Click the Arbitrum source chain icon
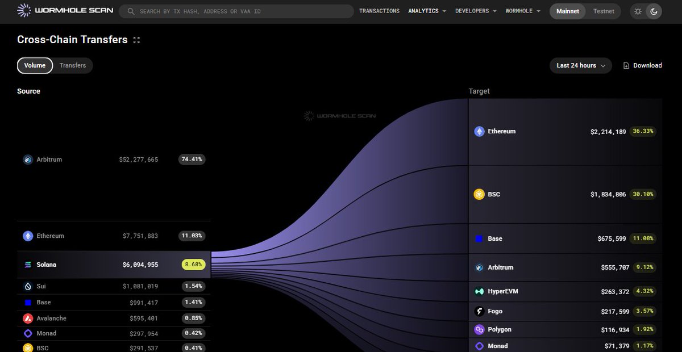Viewport: 682px width, 352px height. pos(27,160)
